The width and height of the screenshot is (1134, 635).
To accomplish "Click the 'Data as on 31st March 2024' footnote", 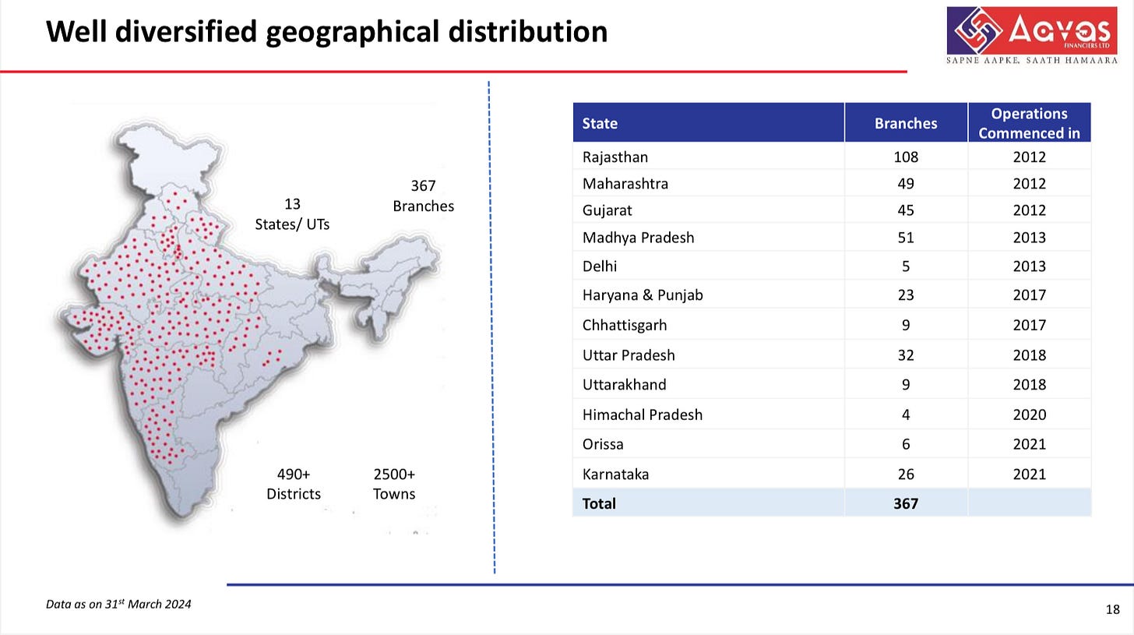I will [118, 604].
